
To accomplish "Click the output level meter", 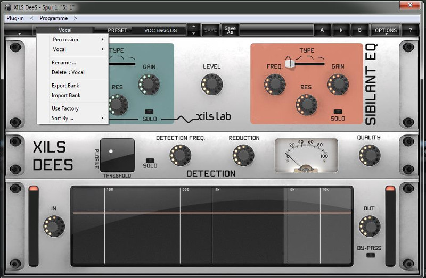I will (390, 226).
